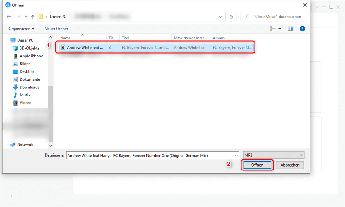Screen dimensions: 345x207
Task: Click back chevron in background window
Action: point(11,196)
